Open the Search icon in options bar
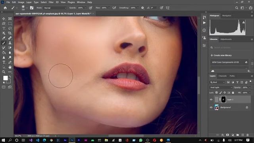The height and width of the screenshot is (143, 254). [x=237, y=8]
